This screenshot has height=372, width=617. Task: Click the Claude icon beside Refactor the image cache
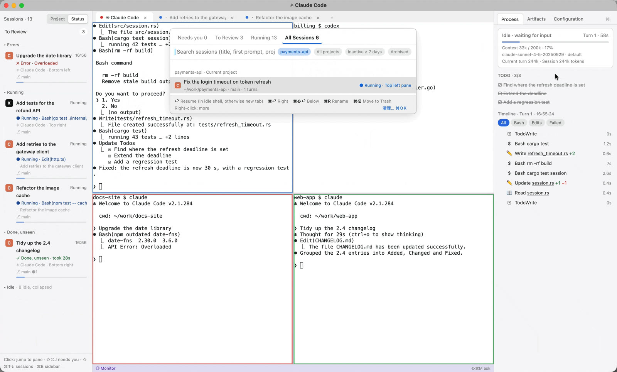coord(9,188)
